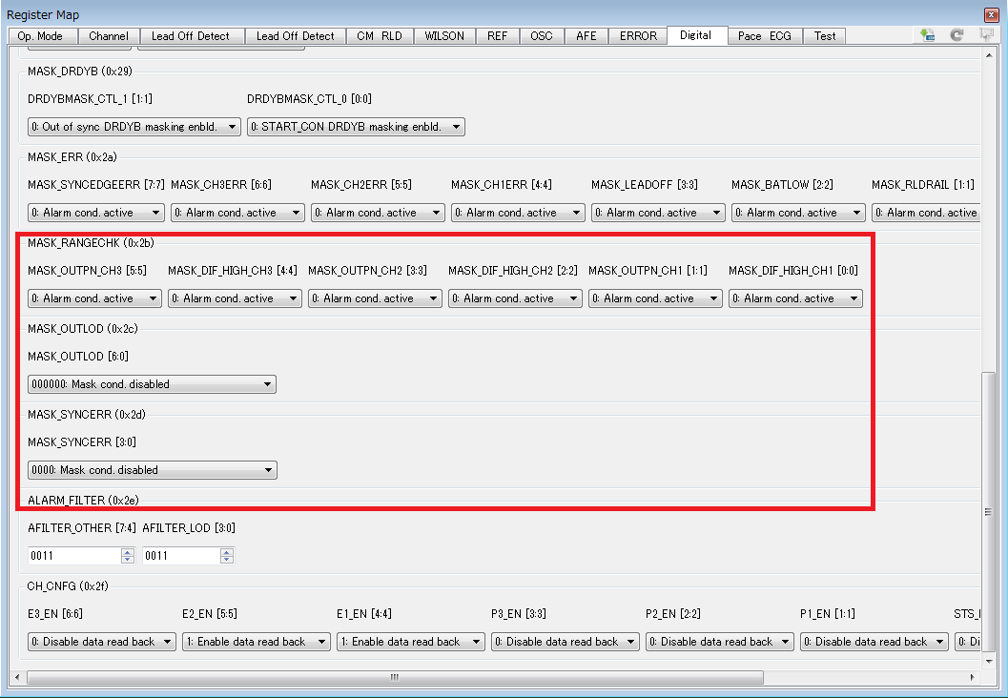Screen dimensions: 1008x698
Task: Open the P3_EN [3:3] dropdown
Action: click(565, 641)
